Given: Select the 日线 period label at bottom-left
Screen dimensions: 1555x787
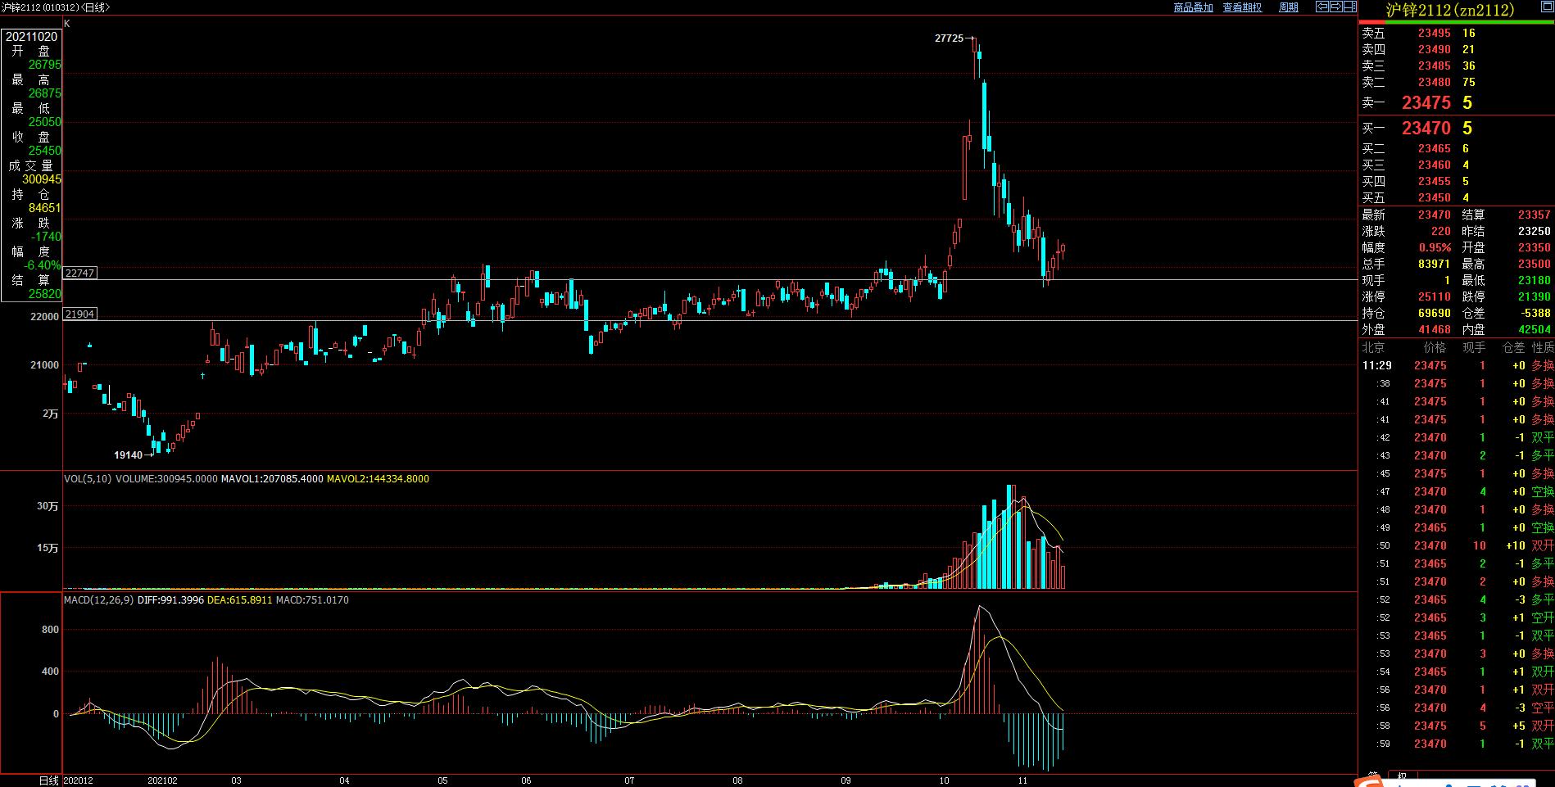Looking at the screenshot, I should coord(49,780).
